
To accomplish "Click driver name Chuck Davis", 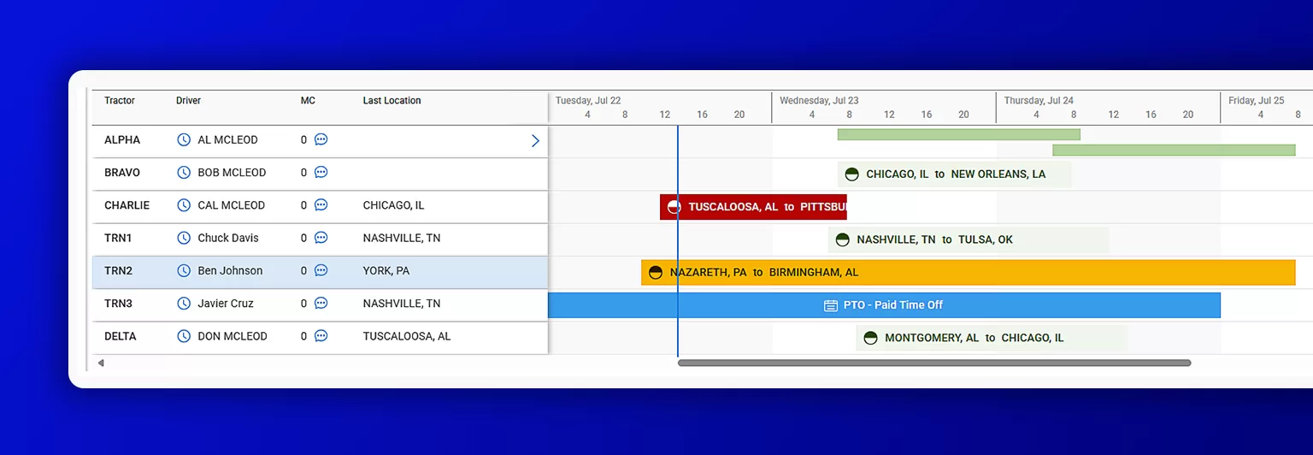I will [228, 238].
